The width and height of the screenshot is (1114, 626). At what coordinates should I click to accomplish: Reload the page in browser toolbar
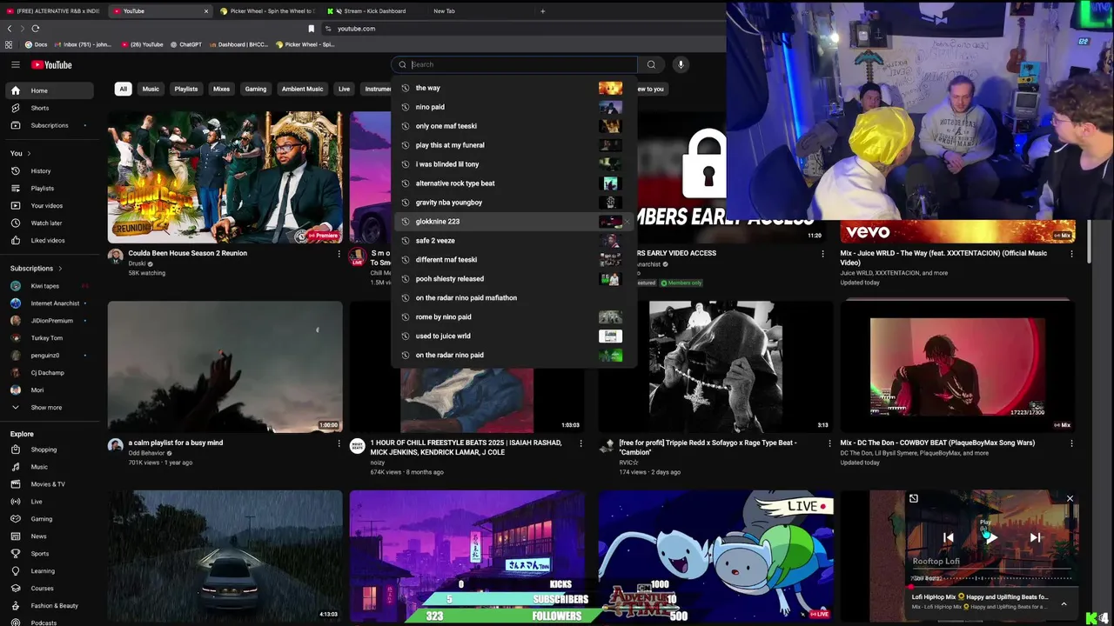point(35,29)
